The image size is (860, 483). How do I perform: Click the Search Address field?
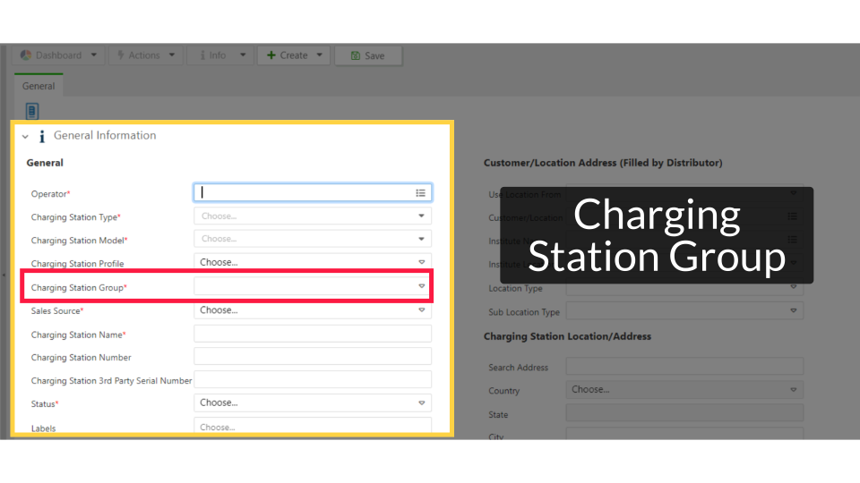coord(684,367)
